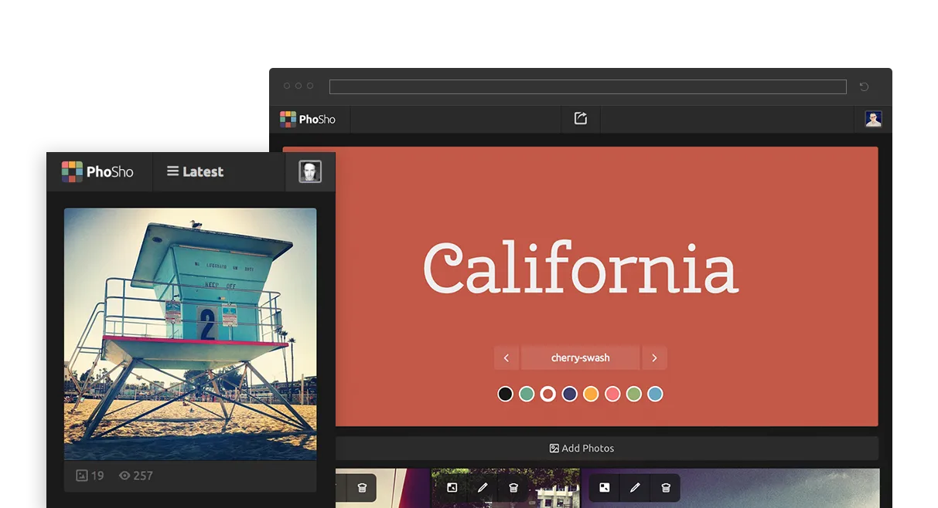This screenshot has width=938, height=508.
Task: Pick the black color swatch
Action: [505, 394]
